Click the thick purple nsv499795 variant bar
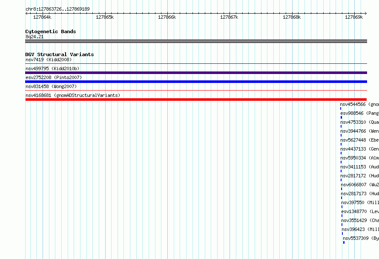Screen dimensions: 379x259 tap(196, 73)
